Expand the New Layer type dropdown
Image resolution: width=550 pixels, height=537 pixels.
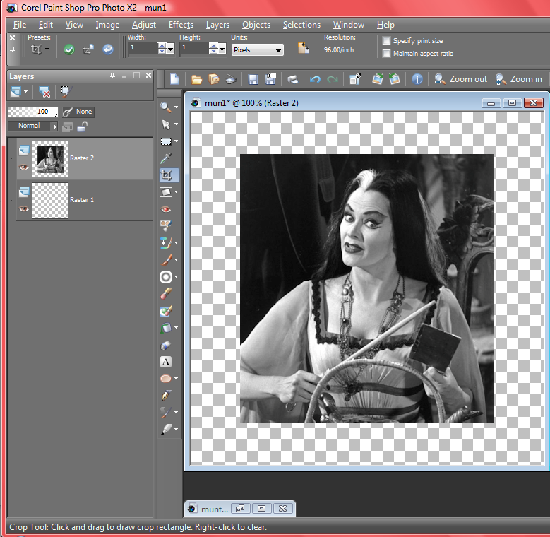coord(25,92)
